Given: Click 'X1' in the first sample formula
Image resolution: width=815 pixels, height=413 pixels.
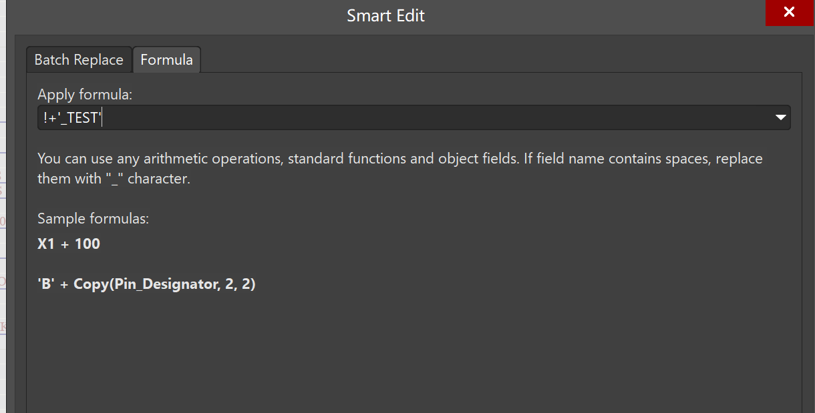Looking at the screenshot, I should click(x=45, y=244).
